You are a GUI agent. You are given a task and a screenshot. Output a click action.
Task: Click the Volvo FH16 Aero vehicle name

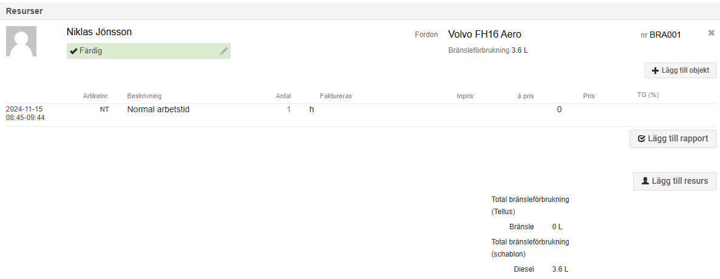[484, 34]
